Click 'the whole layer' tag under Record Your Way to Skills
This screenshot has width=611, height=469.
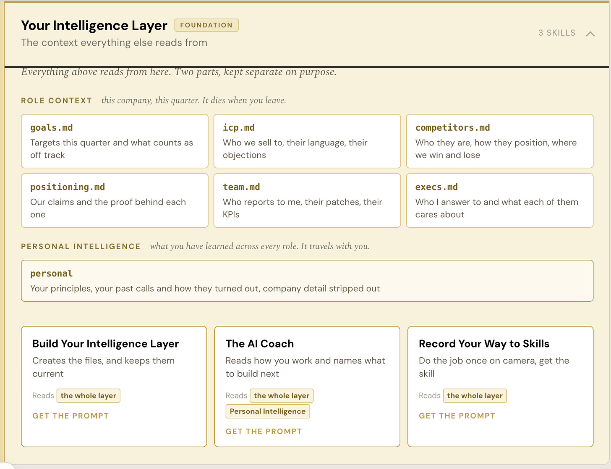click(475, 395)
